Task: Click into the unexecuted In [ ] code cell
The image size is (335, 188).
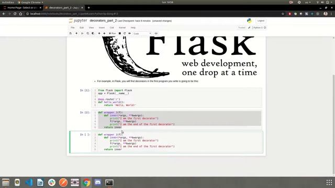Action: (x=177, y=142)
